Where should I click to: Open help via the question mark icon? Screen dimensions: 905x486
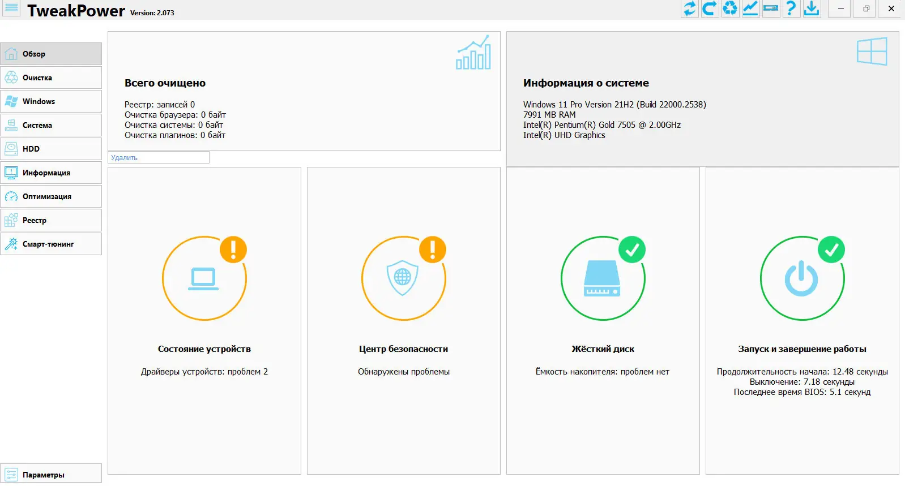coord(791,8)
